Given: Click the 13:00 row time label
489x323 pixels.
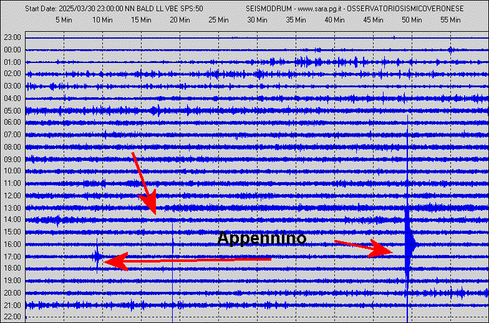Looking at the screenshot, I should pyautogui.click(x=12, y=208).
